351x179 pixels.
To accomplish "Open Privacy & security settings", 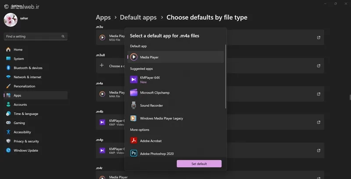I will [36, 141].
